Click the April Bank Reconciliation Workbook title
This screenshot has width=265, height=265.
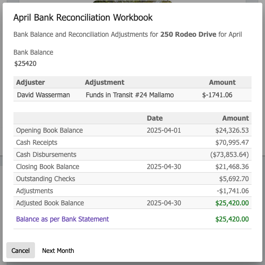[x=83, y=17]
